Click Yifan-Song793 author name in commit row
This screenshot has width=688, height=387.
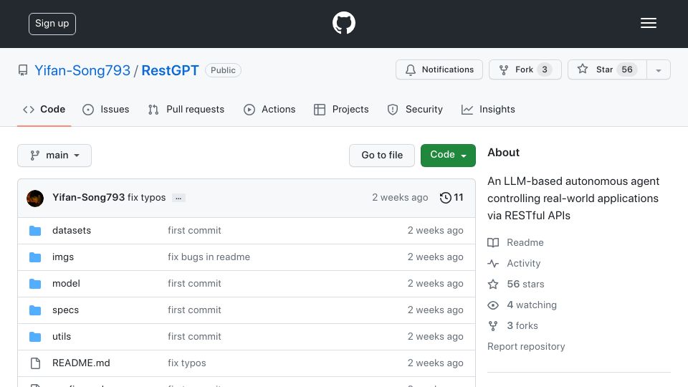[x=89, y=198]
